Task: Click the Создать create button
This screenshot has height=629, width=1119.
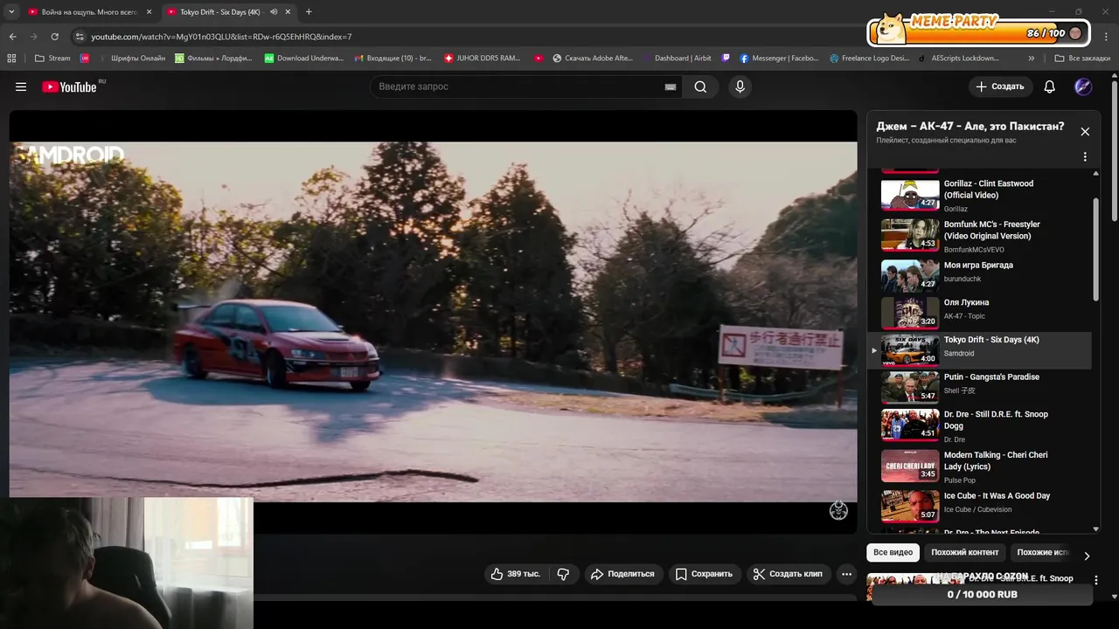Action: tap(1000, 86)
